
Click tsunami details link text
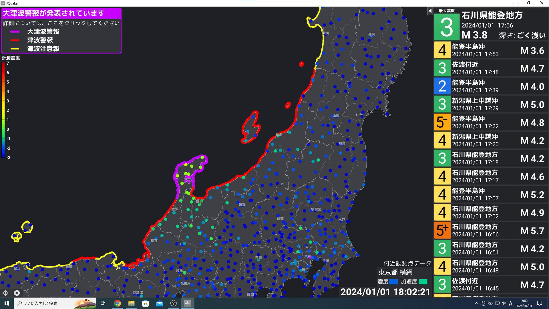click(61, 23)
